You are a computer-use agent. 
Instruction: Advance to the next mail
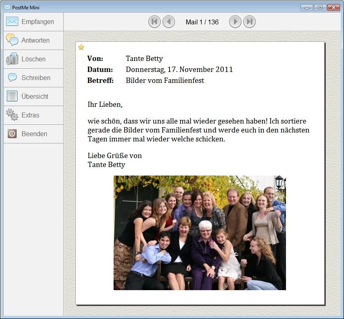pos(235,22)
